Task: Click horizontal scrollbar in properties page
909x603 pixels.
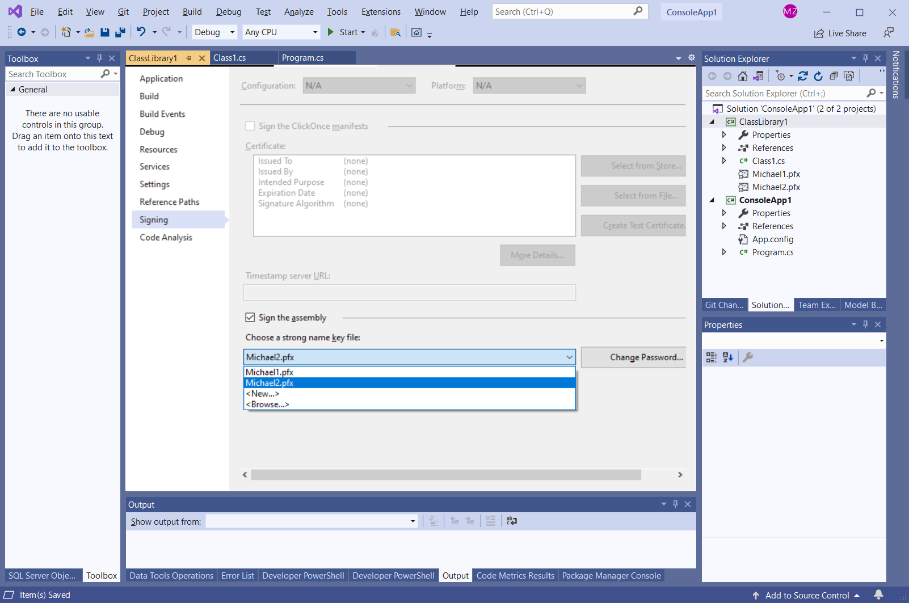Action: [446, 475]
